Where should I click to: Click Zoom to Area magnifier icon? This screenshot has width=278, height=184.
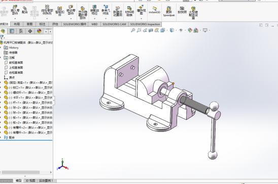click(139, 30)
